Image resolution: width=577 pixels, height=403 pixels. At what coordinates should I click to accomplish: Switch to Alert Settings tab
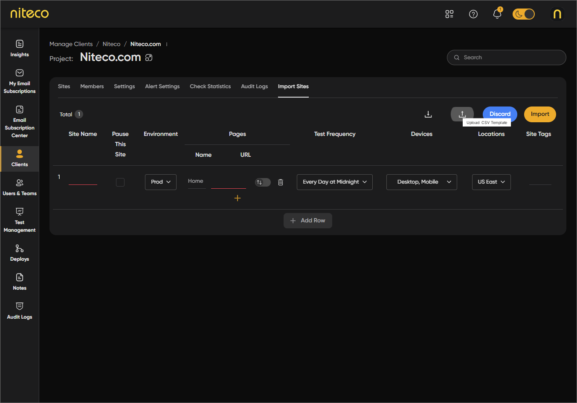point(162,86)
